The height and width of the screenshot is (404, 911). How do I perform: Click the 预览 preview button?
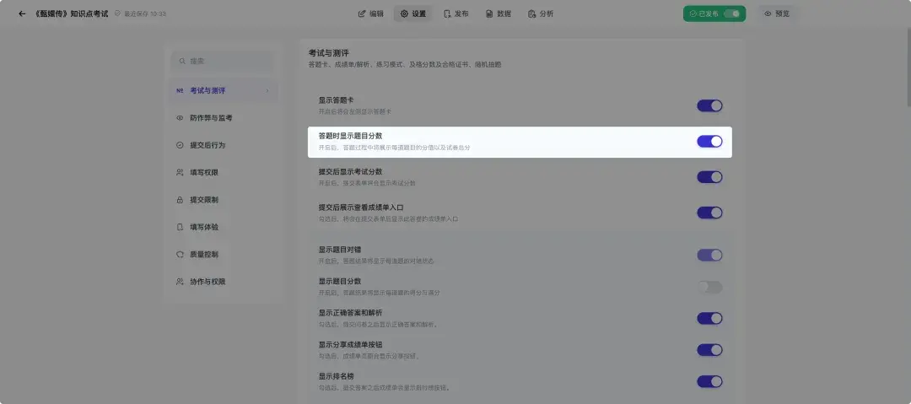point(777,13)
